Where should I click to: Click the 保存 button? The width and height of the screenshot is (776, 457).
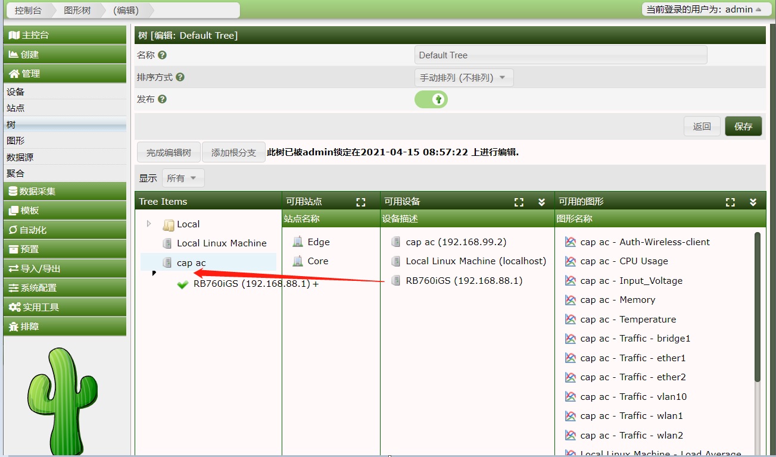[x=743, y=126]
